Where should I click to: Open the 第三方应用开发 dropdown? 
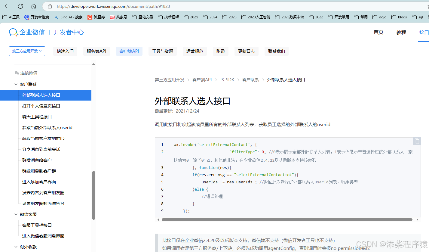pyautogui.click(x=27, y=51)
